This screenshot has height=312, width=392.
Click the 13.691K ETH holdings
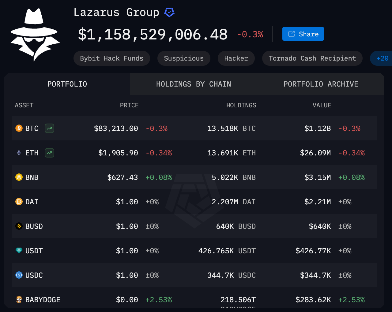tap(232, 153)
